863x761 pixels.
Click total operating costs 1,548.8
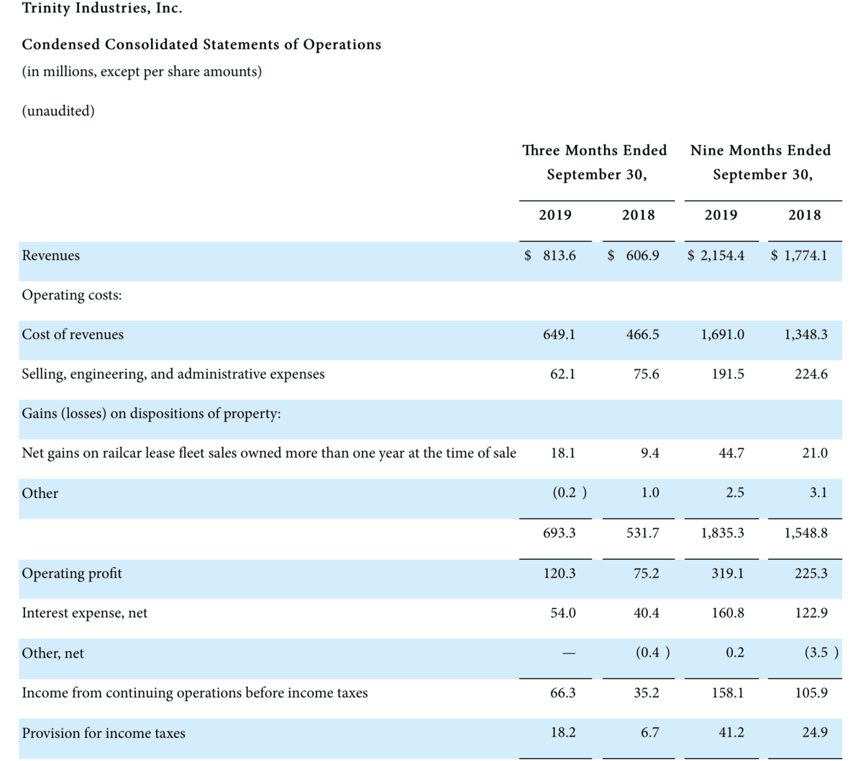805,533
